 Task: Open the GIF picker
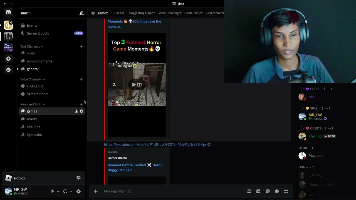click(258, 191)
